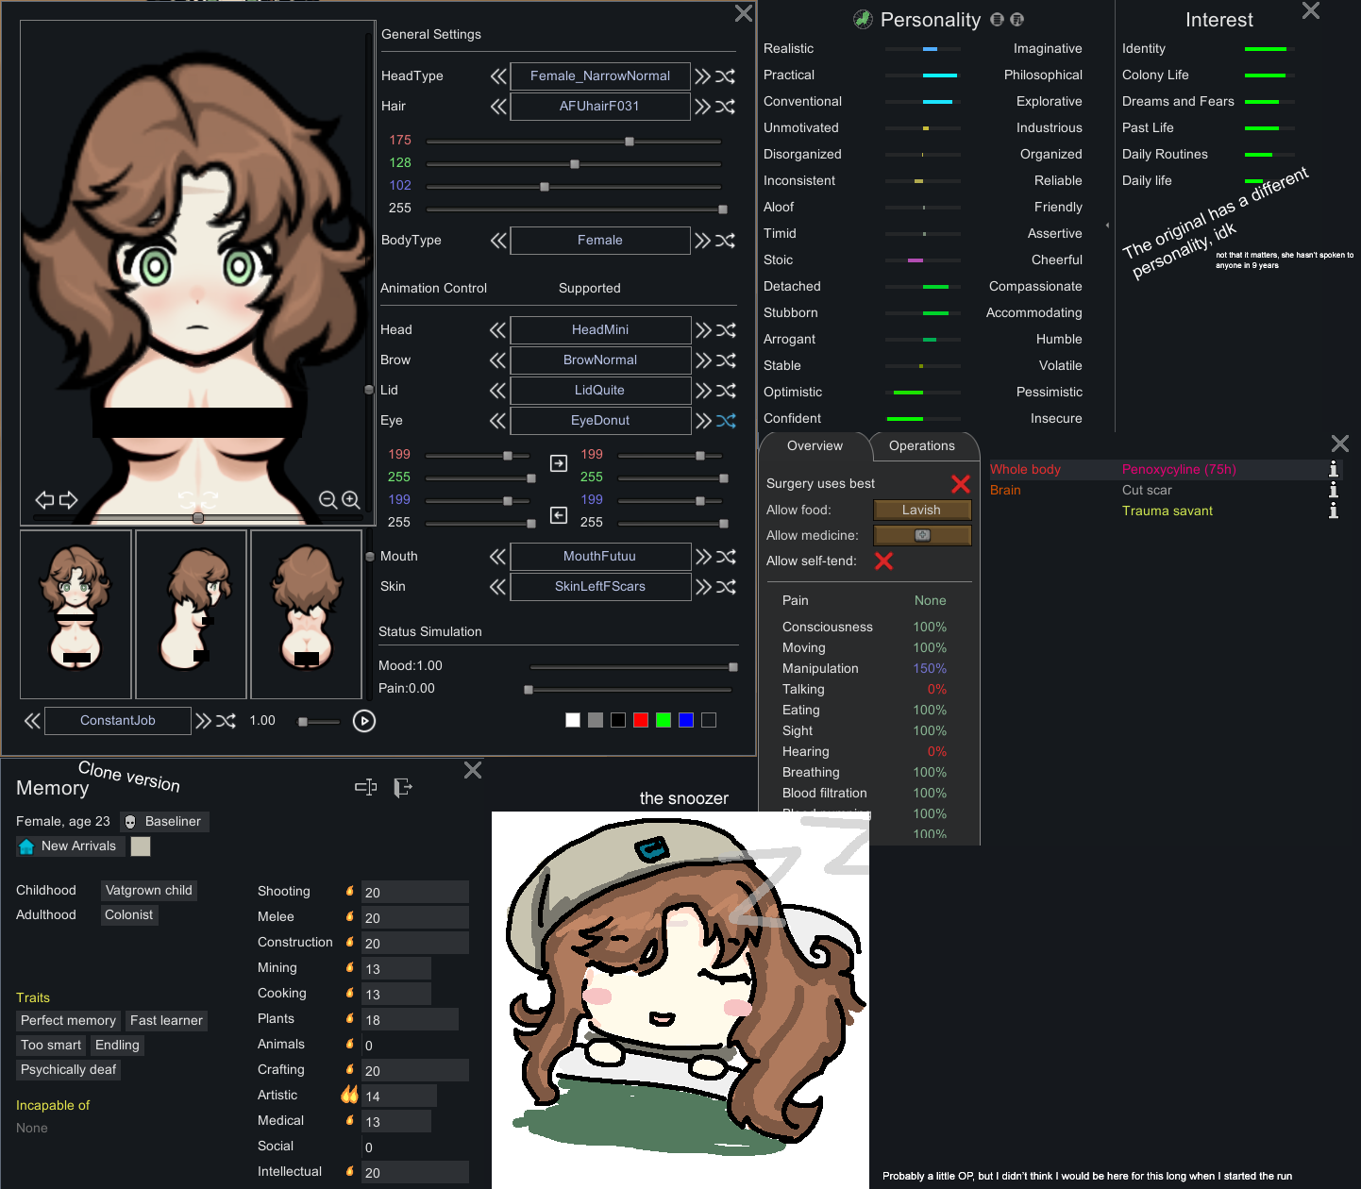Randomize the ConstantJob animation
Image resolution: width=1361 pixels, height=1189 pixels.
[x=227, y=721]
